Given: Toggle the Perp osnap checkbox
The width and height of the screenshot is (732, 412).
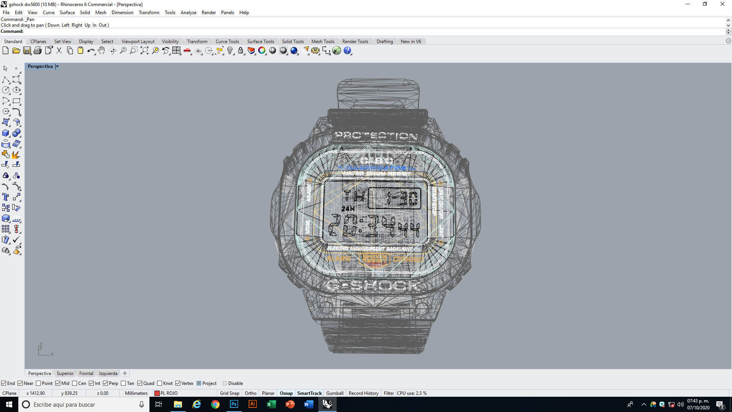Looking at the screenshot, I should click(x=106, y=383).
